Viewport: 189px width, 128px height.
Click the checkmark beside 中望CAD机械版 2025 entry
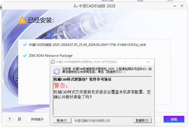[x=25, y=45]
